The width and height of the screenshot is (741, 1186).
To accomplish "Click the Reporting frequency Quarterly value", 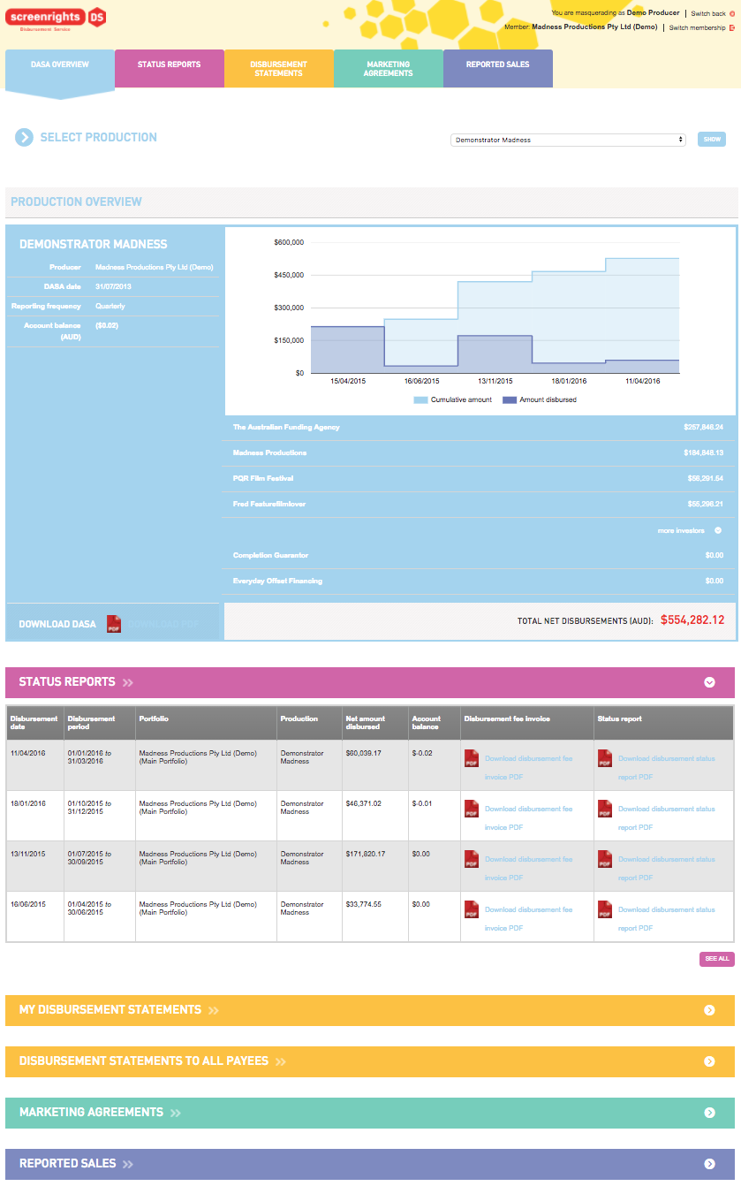I will point(110,306).
